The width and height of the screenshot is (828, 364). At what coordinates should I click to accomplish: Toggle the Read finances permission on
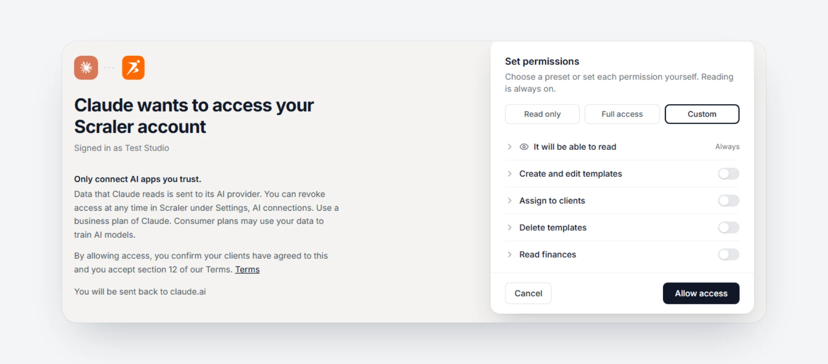point(729,254)
